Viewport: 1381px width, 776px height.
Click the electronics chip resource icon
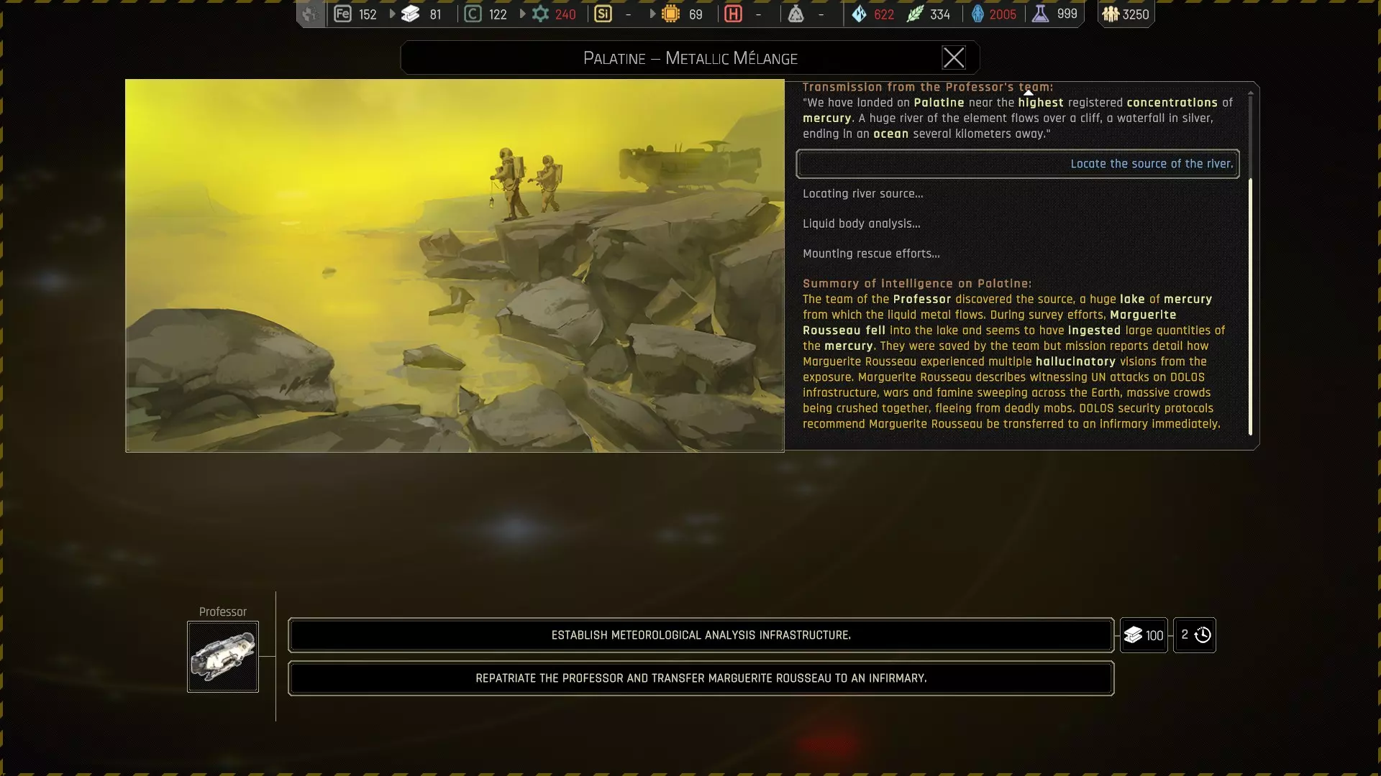click(670, 14)
